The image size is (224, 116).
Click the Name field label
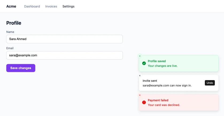10,32
